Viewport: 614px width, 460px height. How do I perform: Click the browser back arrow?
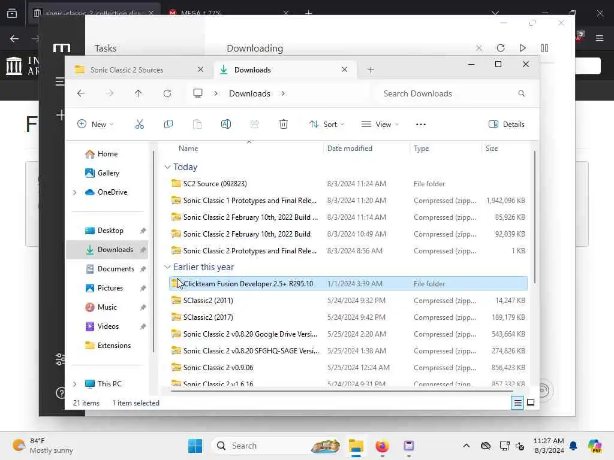(x=14, y=38)
